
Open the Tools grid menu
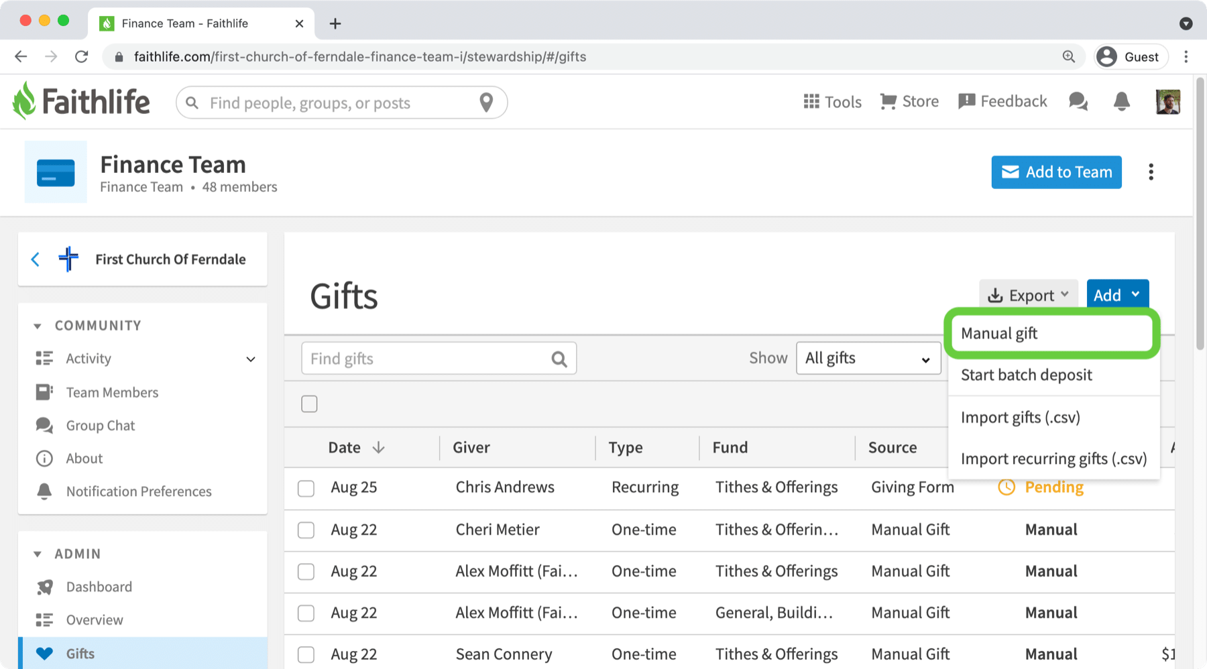point(832,102)
